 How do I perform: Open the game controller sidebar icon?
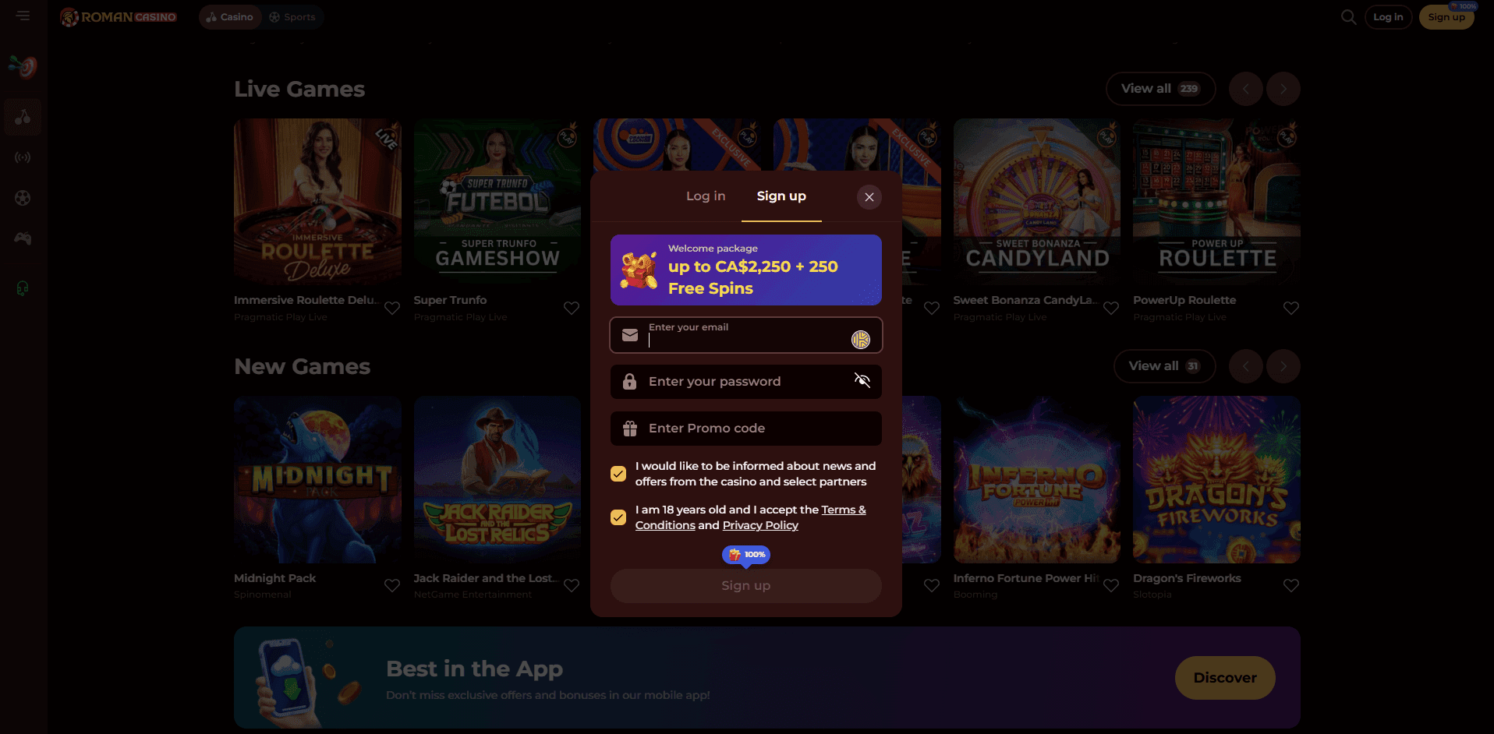(23, 238)
